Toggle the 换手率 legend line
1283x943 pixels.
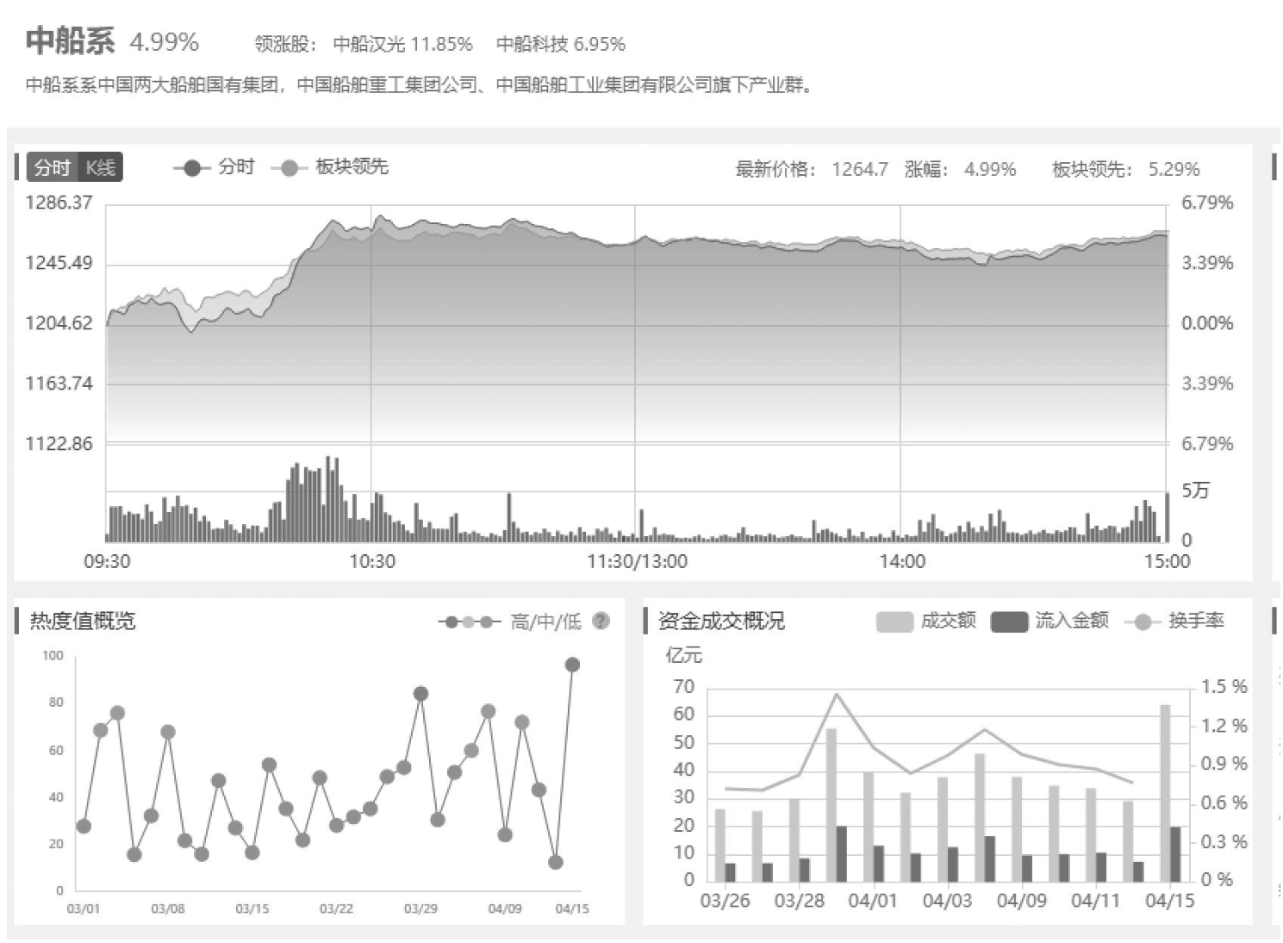tap(1174, 621)
